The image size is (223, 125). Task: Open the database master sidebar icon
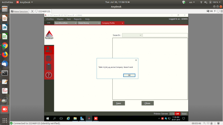point(49,58)
